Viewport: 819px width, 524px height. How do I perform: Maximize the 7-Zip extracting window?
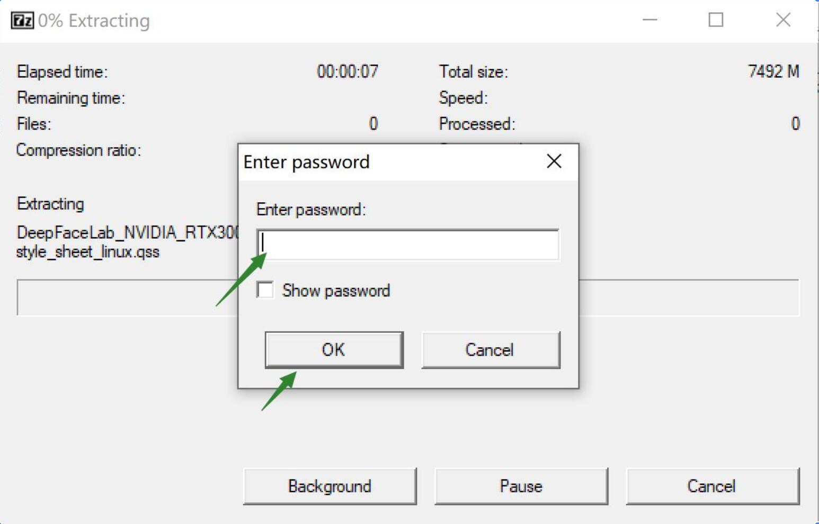pyautogui.click(x=716, y=20)
